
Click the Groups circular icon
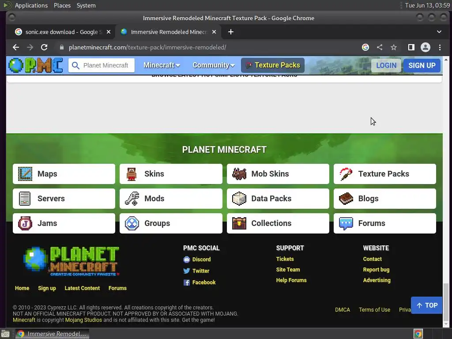132,223
